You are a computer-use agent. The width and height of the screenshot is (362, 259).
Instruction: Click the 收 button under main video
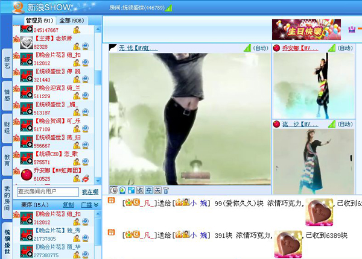click(140, 190)
